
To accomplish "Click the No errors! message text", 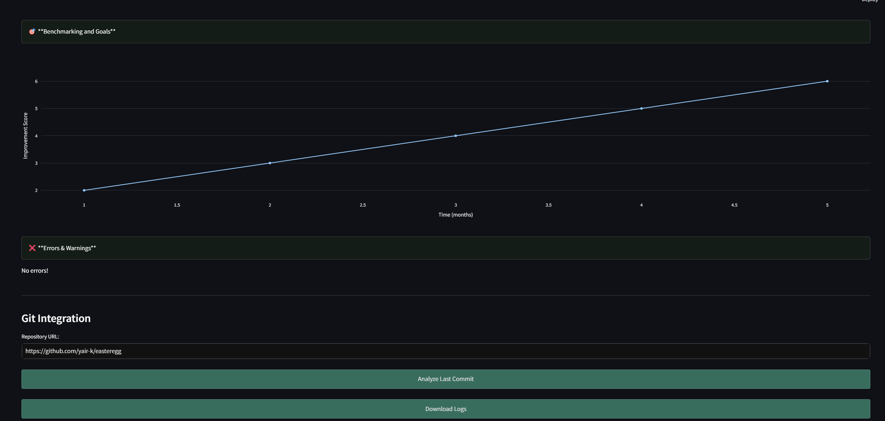I will point(35,271).
